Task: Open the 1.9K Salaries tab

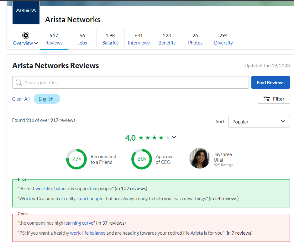Action: click(110, 39)
